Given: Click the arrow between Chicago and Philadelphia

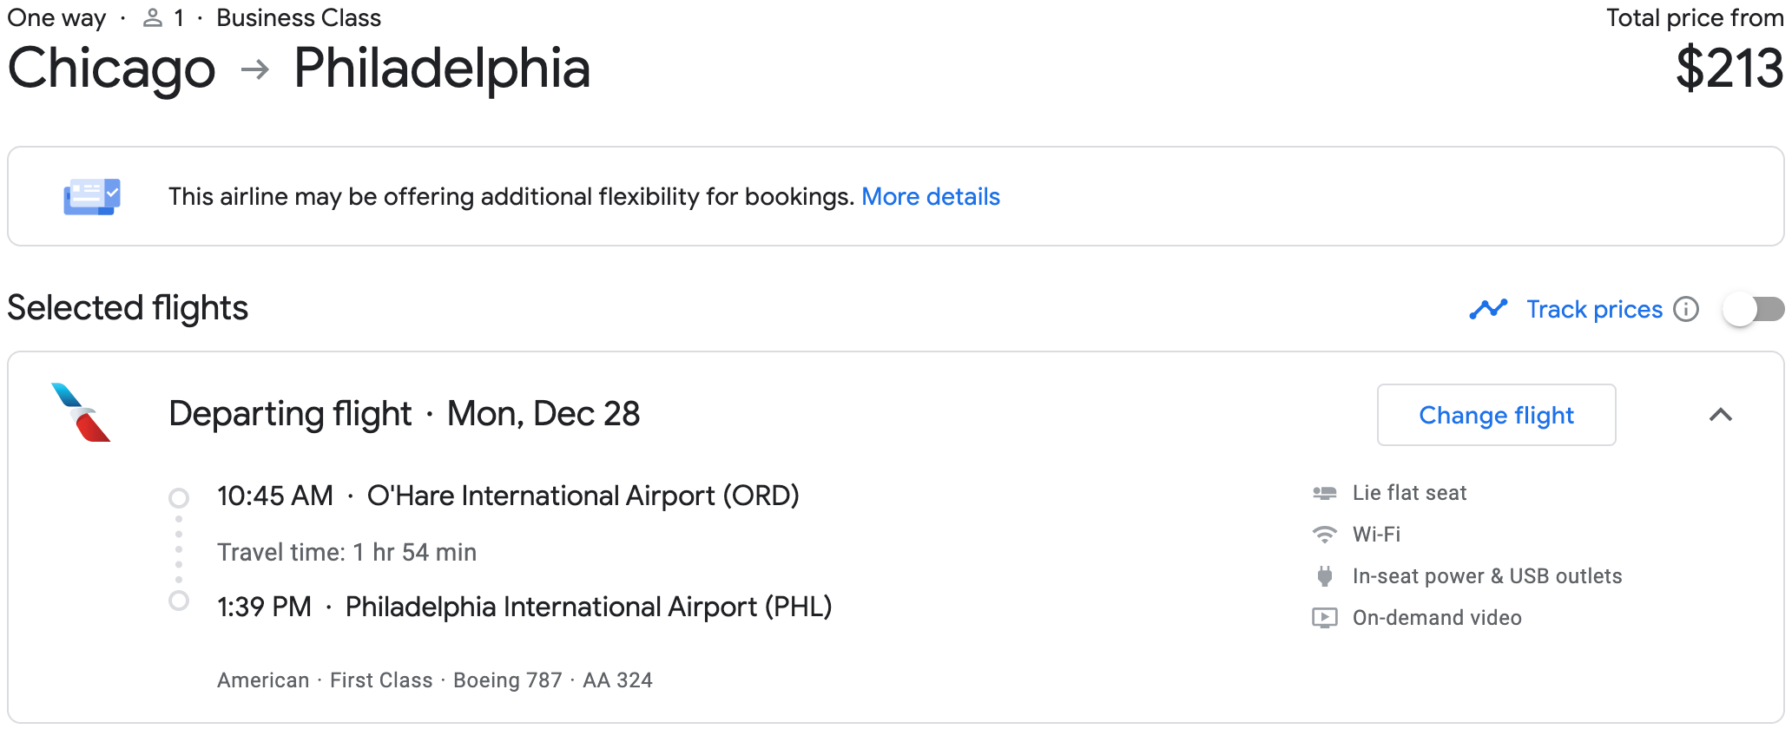Looking at the screenshot, I should point(254,69).
